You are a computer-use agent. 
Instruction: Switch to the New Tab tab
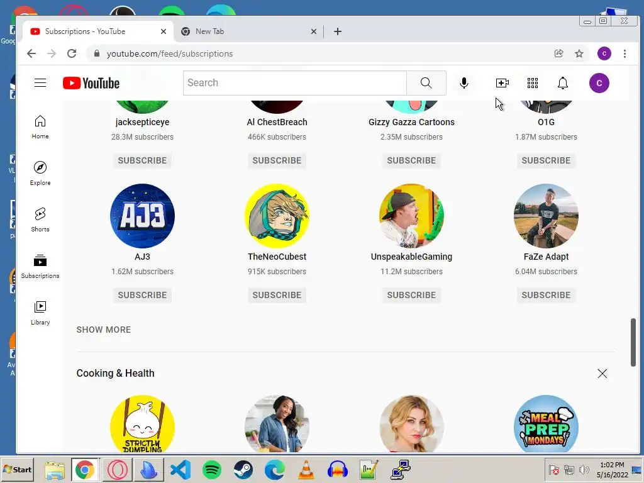click(248, 31)
